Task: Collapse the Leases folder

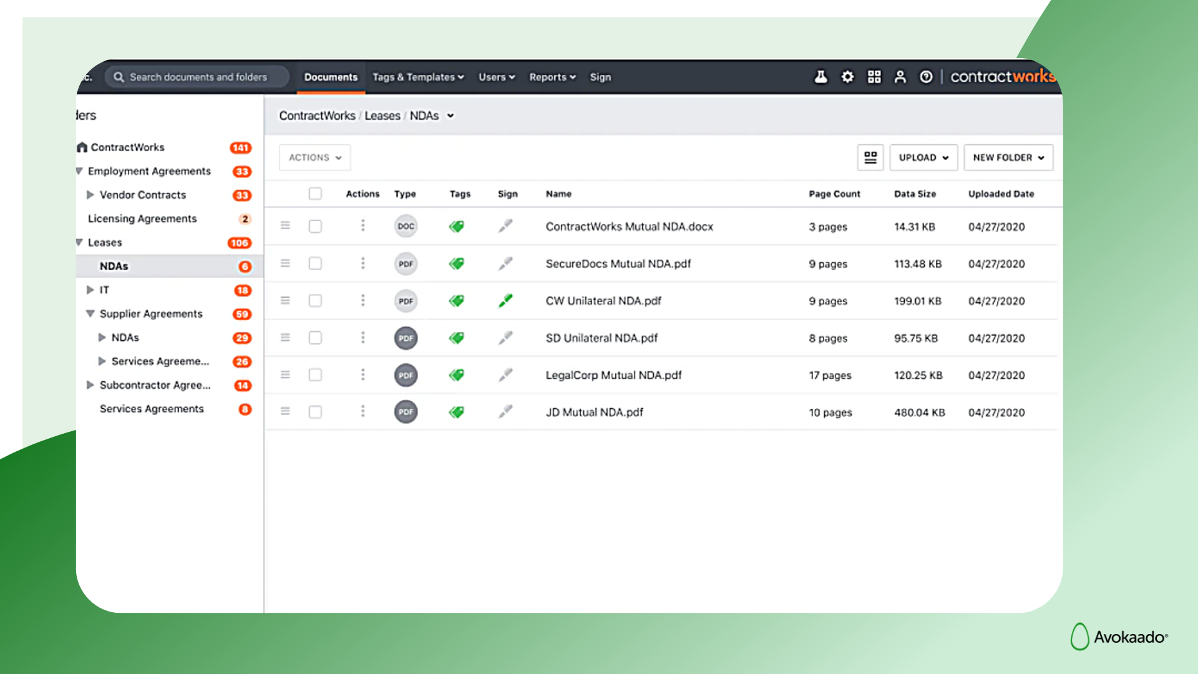Action: click(79, 242)
